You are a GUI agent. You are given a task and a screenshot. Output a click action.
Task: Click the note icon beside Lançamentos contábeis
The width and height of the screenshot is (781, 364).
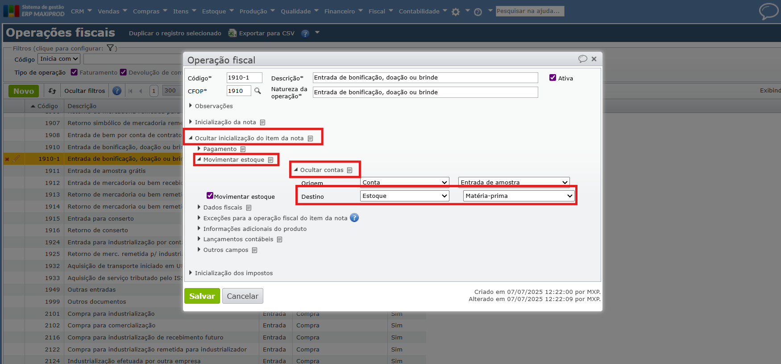coord(280,239)
